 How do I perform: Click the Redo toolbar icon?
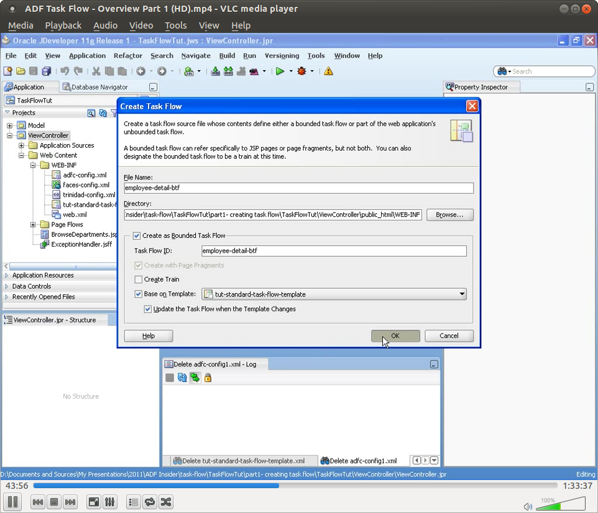coord(77,71)
